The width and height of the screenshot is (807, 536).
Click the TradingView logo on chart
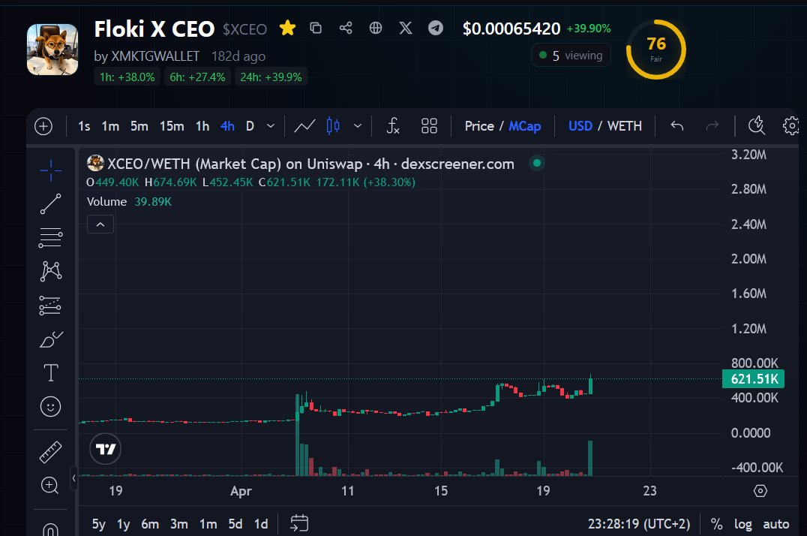tap(106, 449)
